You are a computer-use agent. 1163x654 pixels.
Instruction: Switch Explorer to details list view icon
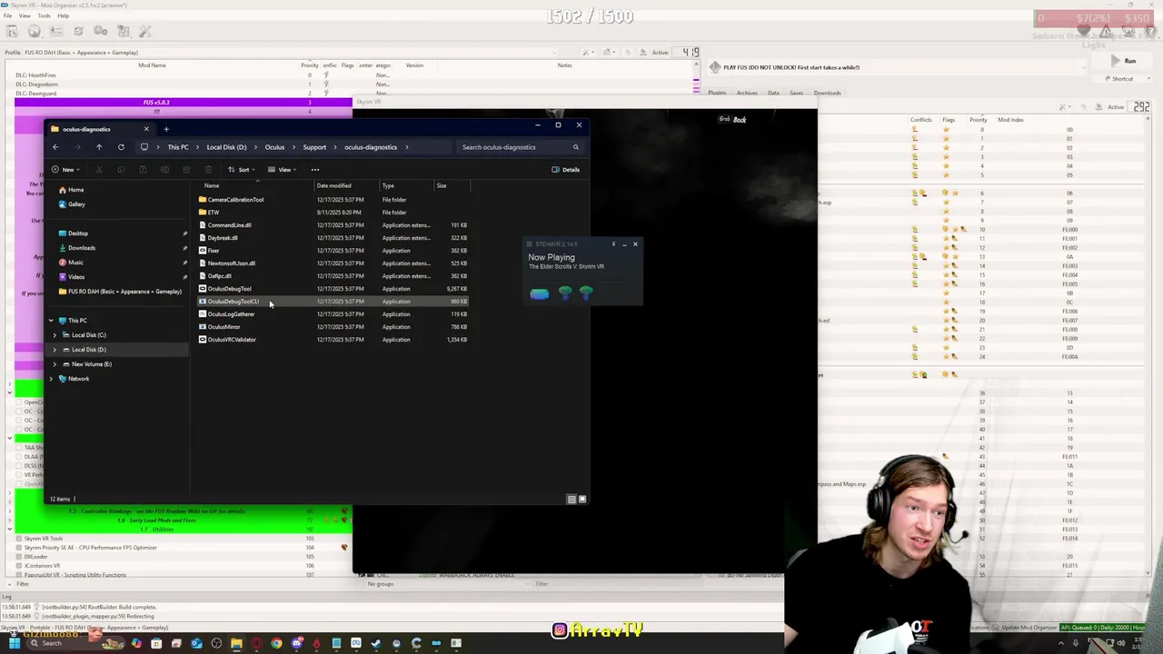pyautogui.click(x=572, y=499)
